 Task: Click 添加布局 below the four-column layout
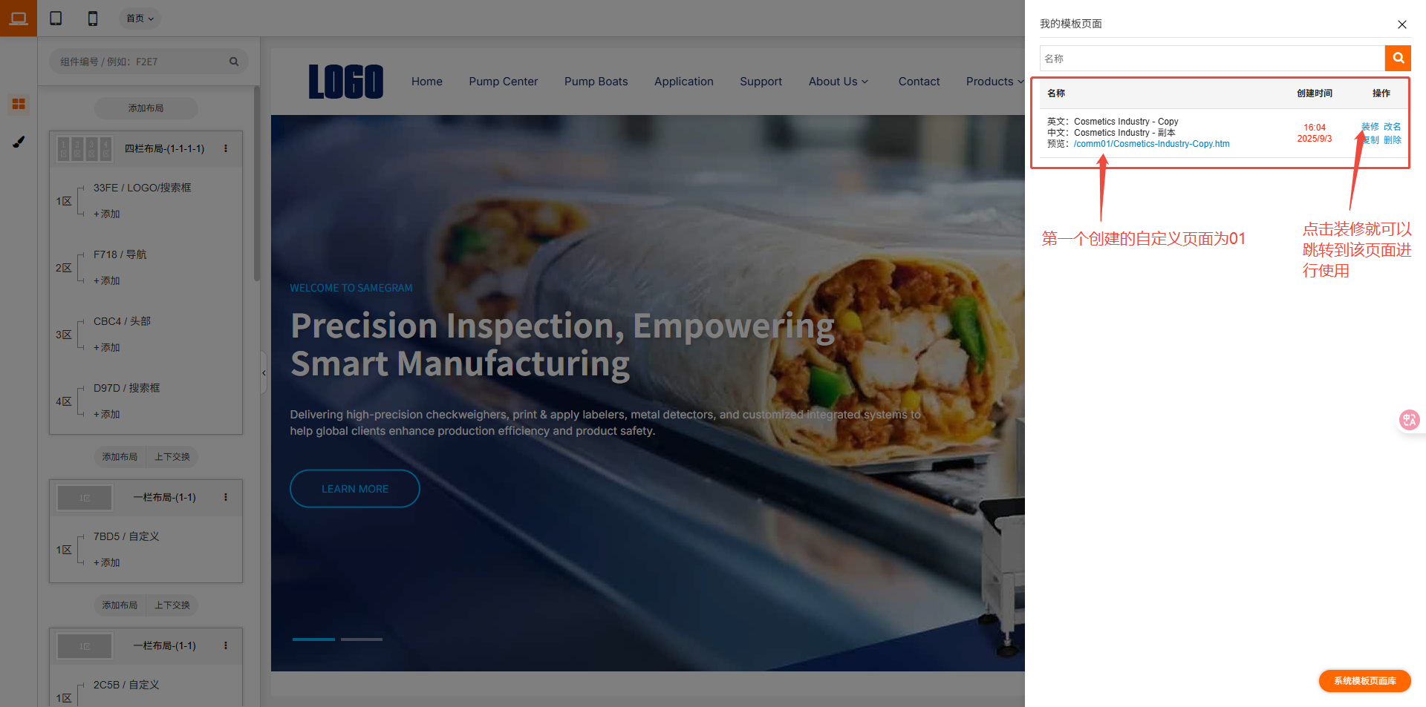pyautogui.click(x=120, y=457)
